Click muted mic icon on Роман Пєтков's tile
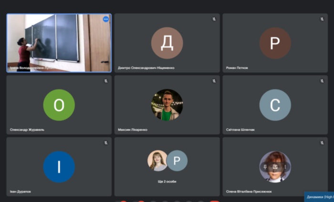The height and width of the screenshot is (202, 334). [x=323, y=19]
